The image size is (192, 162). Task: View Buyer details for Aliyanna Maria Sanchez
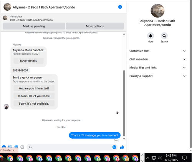click(x=28, y=61)
